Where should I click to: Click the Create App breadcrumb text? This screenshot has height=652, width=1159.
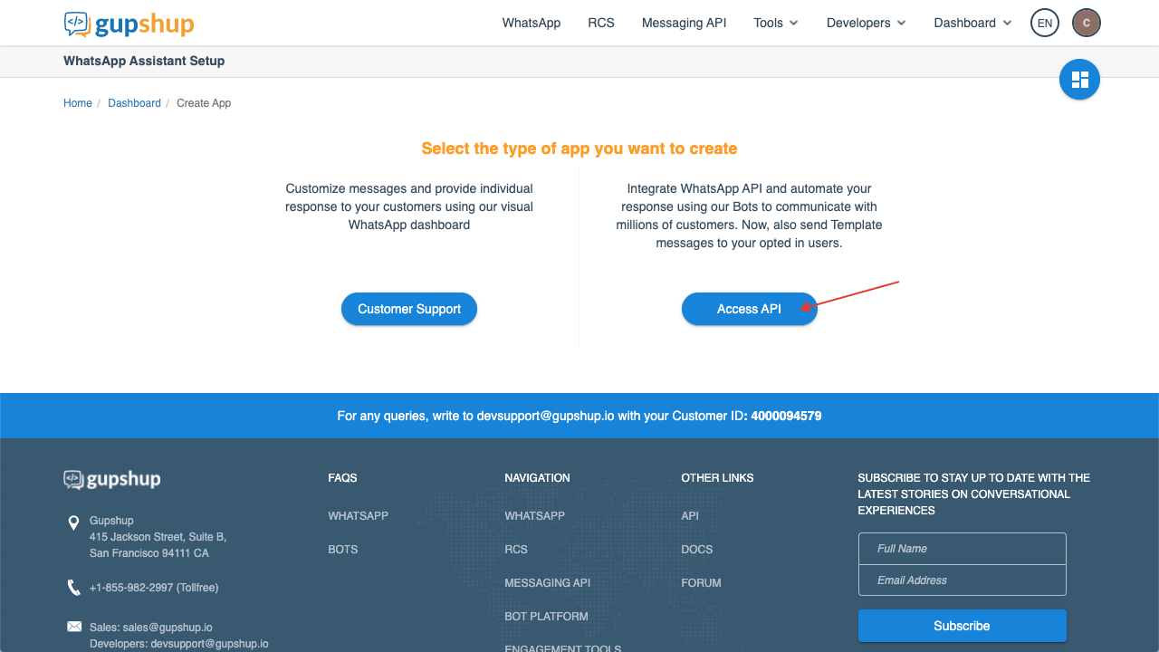point(204,103)
